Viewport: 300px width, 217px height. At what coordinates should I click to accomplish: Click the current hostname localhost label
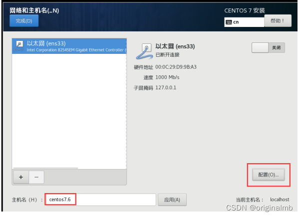pyautogui.click(x=280, y=200)
